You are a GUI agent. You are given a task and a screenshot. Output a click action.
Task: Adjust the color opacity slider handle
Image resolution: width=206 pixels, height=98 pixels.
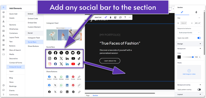click(x=193, y=57)
